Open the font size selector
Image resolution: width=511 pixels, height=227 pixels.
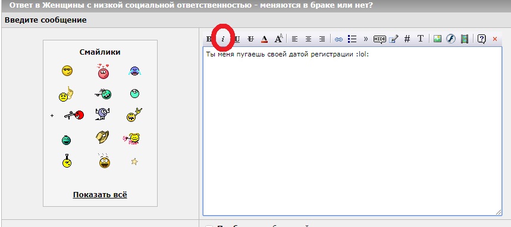point(278,39)
